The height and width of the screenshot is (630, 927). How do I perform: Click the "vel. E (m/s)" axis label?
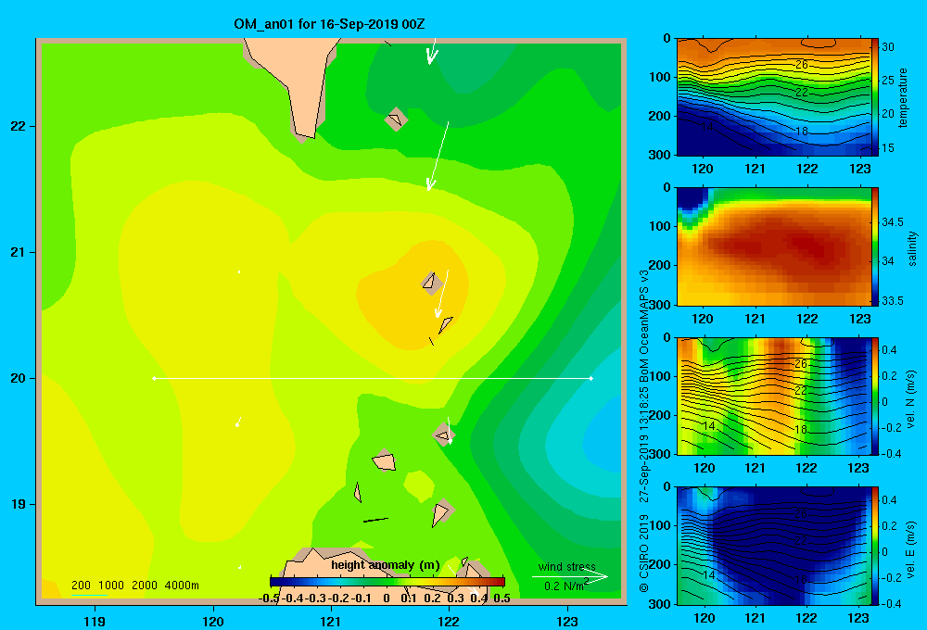point(910,548)
